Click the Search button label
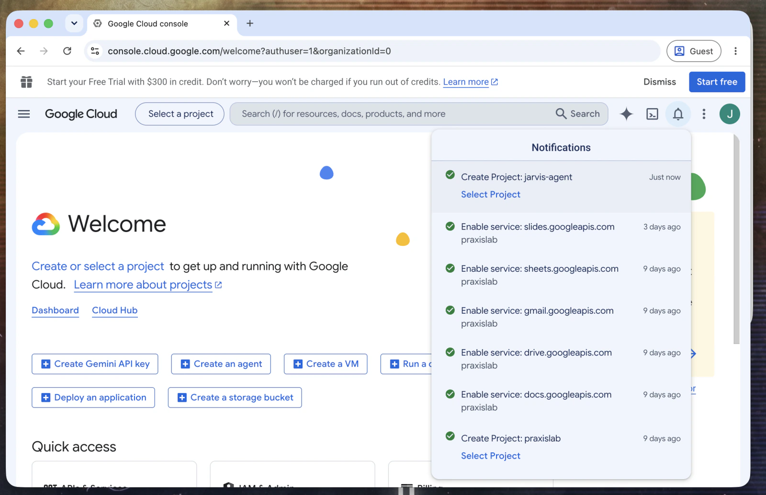Image resolution: width=766 pixels, height=495 pixels. coord(585,114)
